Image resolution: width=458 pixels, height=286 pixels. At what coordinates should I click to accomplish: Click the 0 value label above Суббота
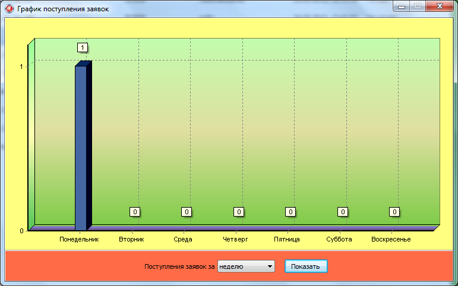coord(343,212)
